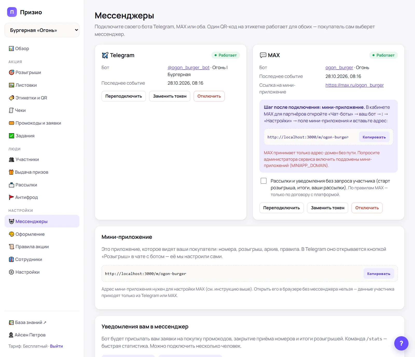Open the Выдача призов gift icon
415x357 pixels.
[x=11, y=172]
